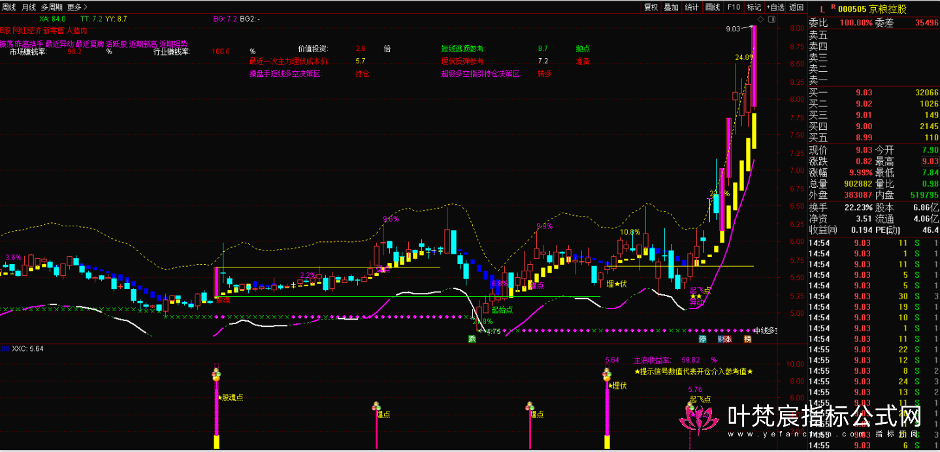Click the 外盘 383087 value
The image size is (940, 452).
tap(857, 194)
